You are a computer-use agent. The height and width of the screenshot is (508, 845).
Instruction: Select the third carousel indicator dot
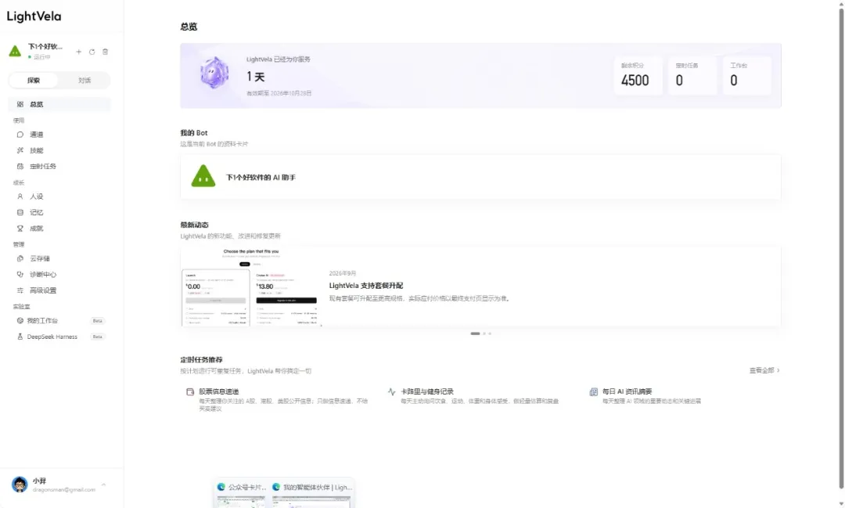[x=490, y=333]
